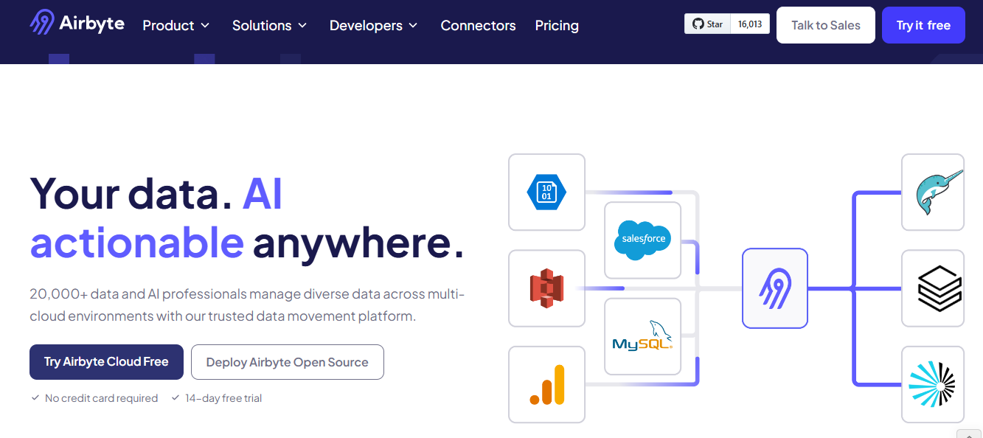Open the Developers menu
Screen dimensions: 983x438
click(x=374, y=25)
